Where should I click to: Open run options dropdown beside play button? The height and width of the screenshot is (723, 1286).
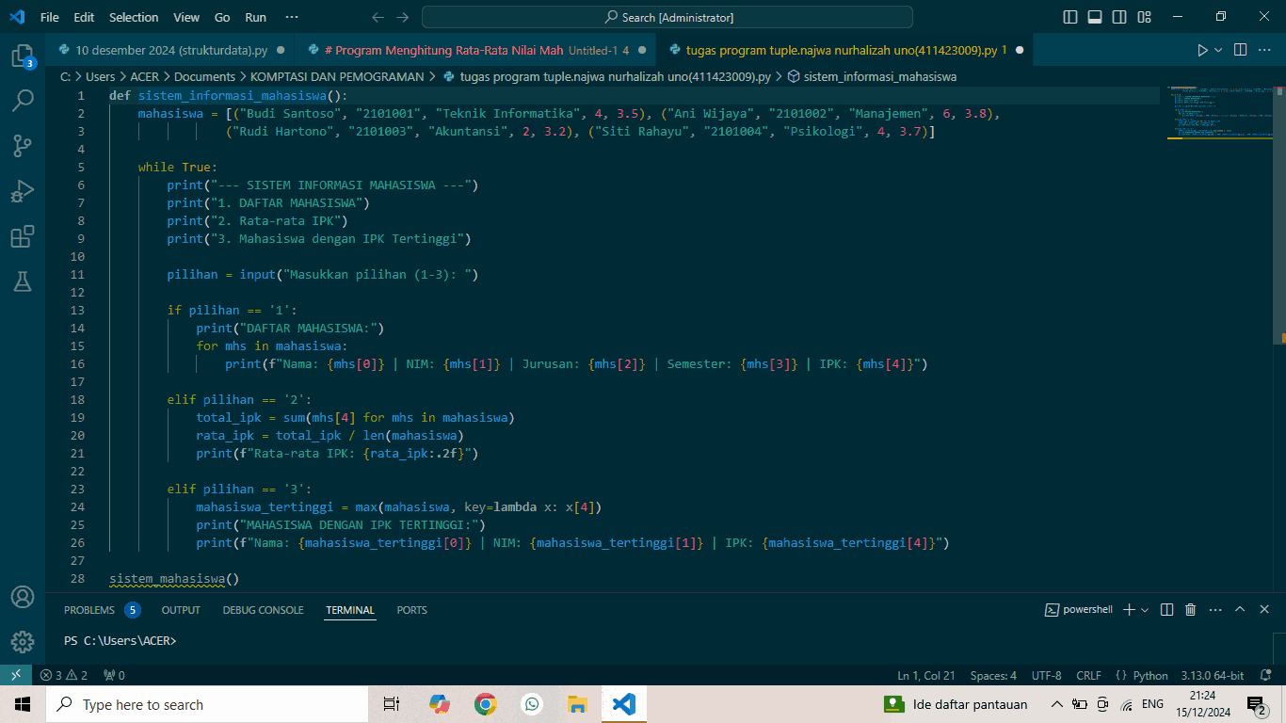click(x=1218, y=50)
